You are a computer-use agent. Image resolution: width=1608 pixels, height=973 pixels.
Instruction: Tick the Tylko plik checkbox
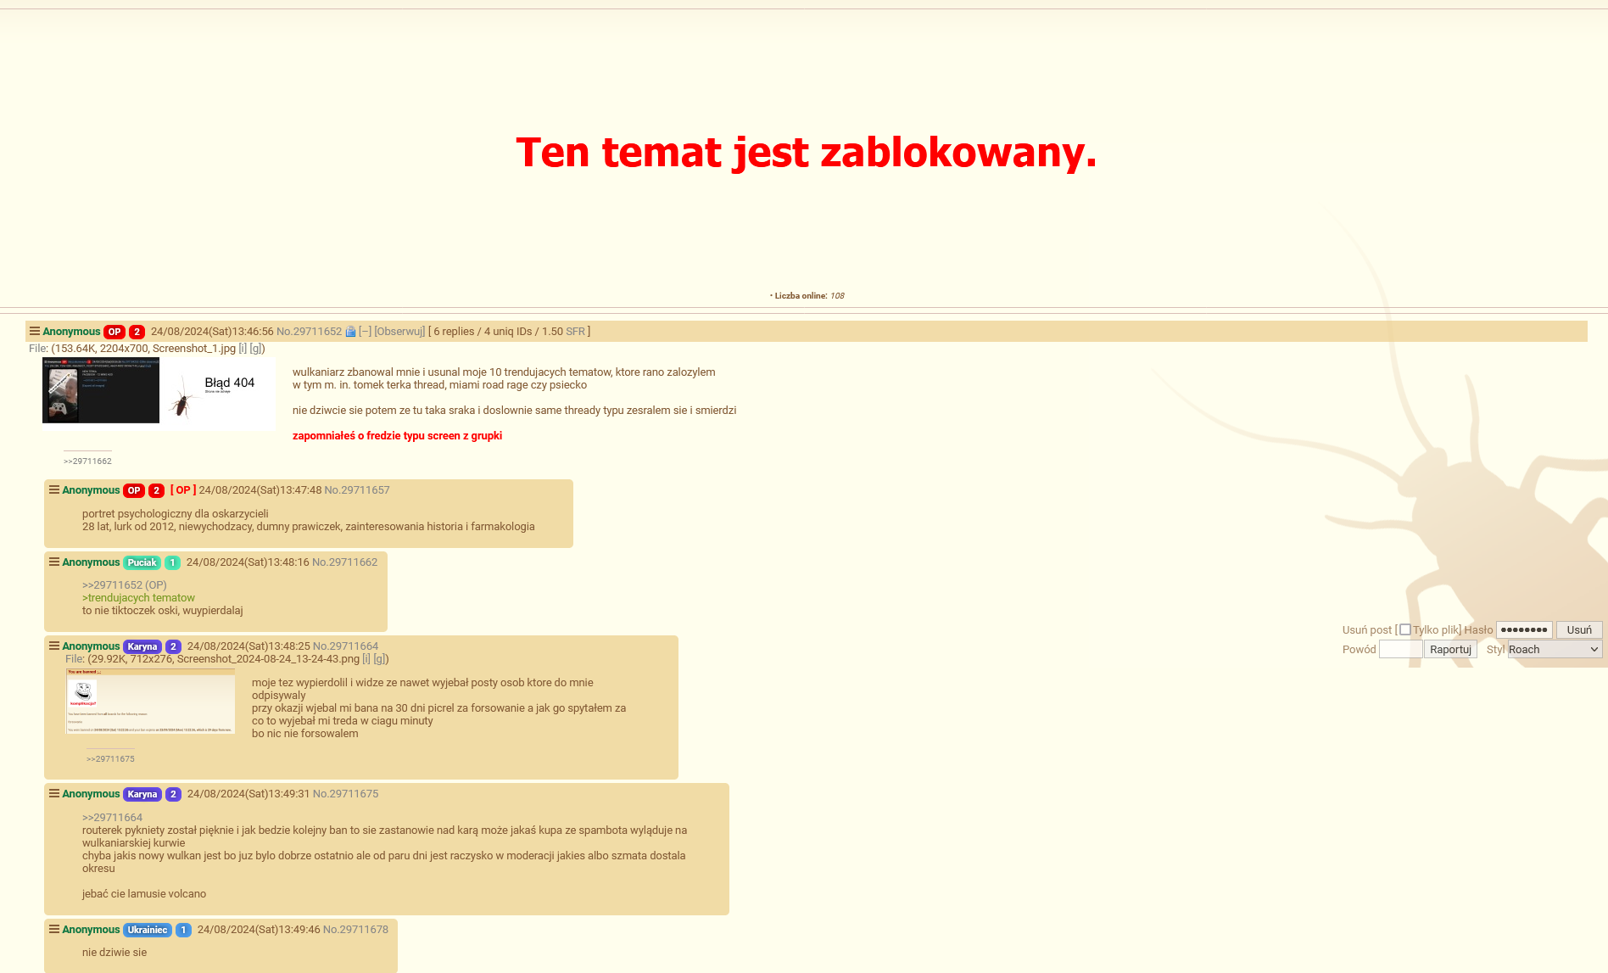click(1405, 629)
